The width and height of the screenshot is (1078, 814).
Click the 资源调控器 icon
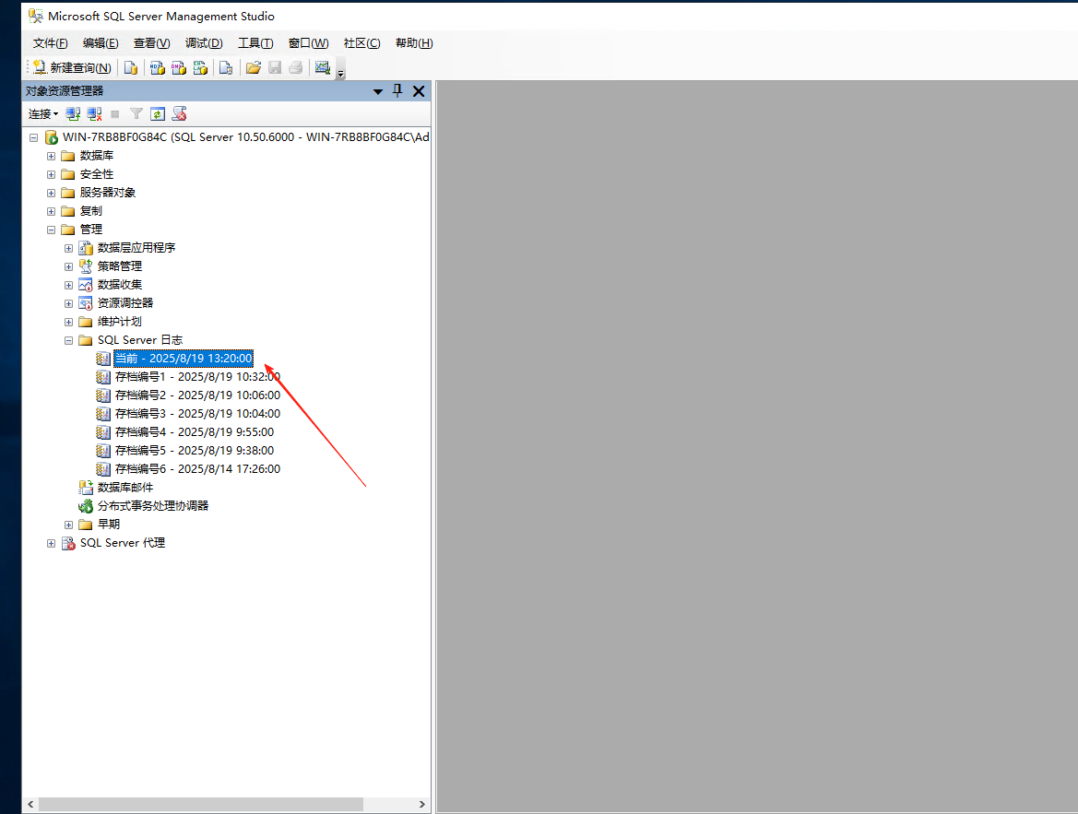coord(86,303)
